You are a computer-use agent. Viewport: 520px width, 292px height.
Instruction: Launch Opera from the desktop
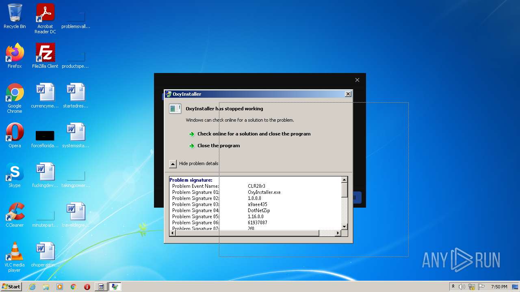tap(15, 135)
